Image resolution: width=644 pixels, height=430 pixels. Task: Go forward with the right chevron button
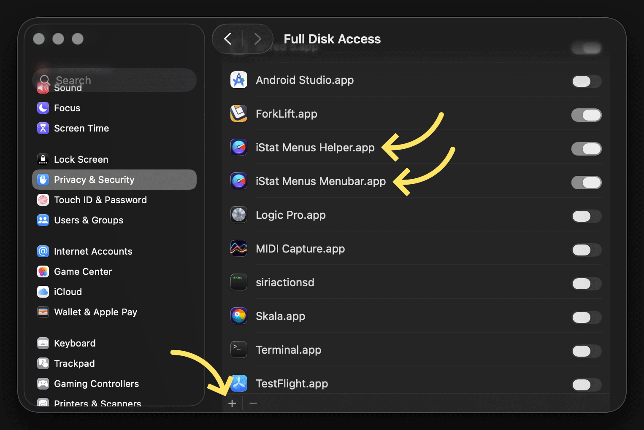258,39
